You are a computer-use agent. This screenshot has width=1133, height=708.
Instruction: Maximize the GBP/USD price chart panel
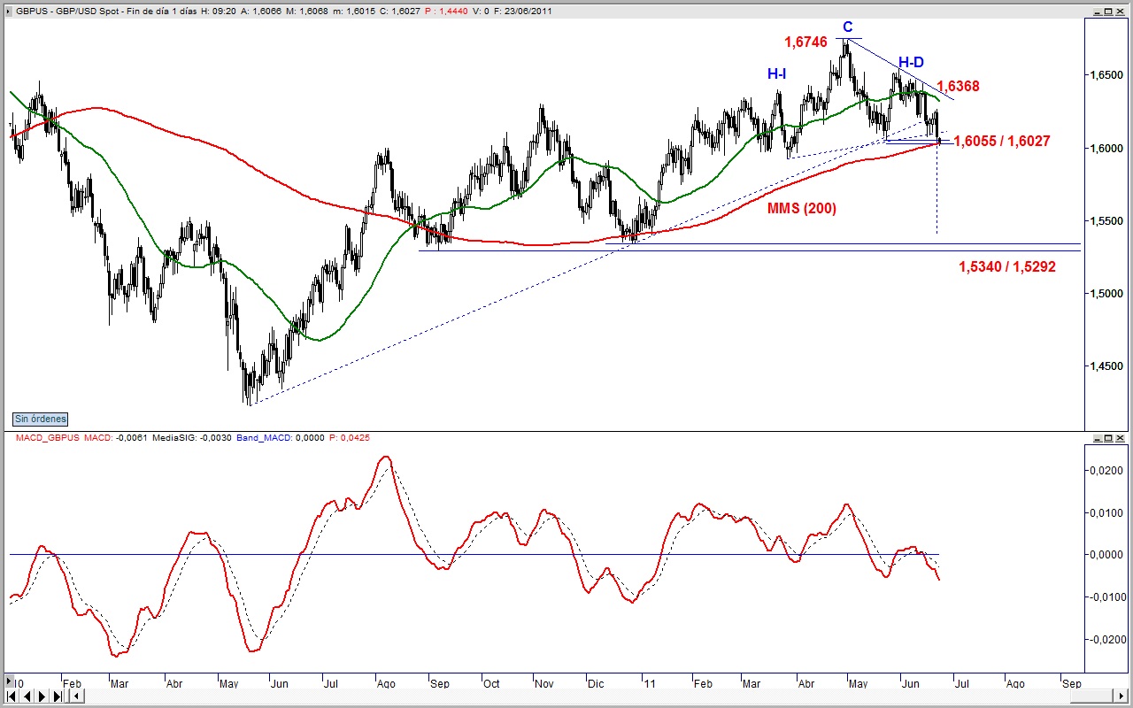(x=1108, y=12)
